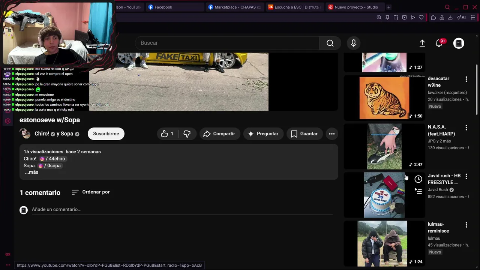Switch to the Nuevo proyecto - Studio tab
Image resolution: width=480 pixels, height=270 pixels.
pos(354,7)
